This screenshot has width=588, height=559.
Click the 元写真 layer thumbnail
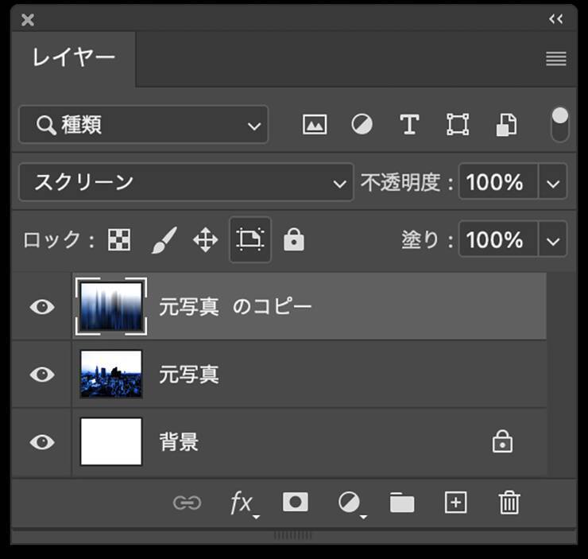[x=111, y=374]
